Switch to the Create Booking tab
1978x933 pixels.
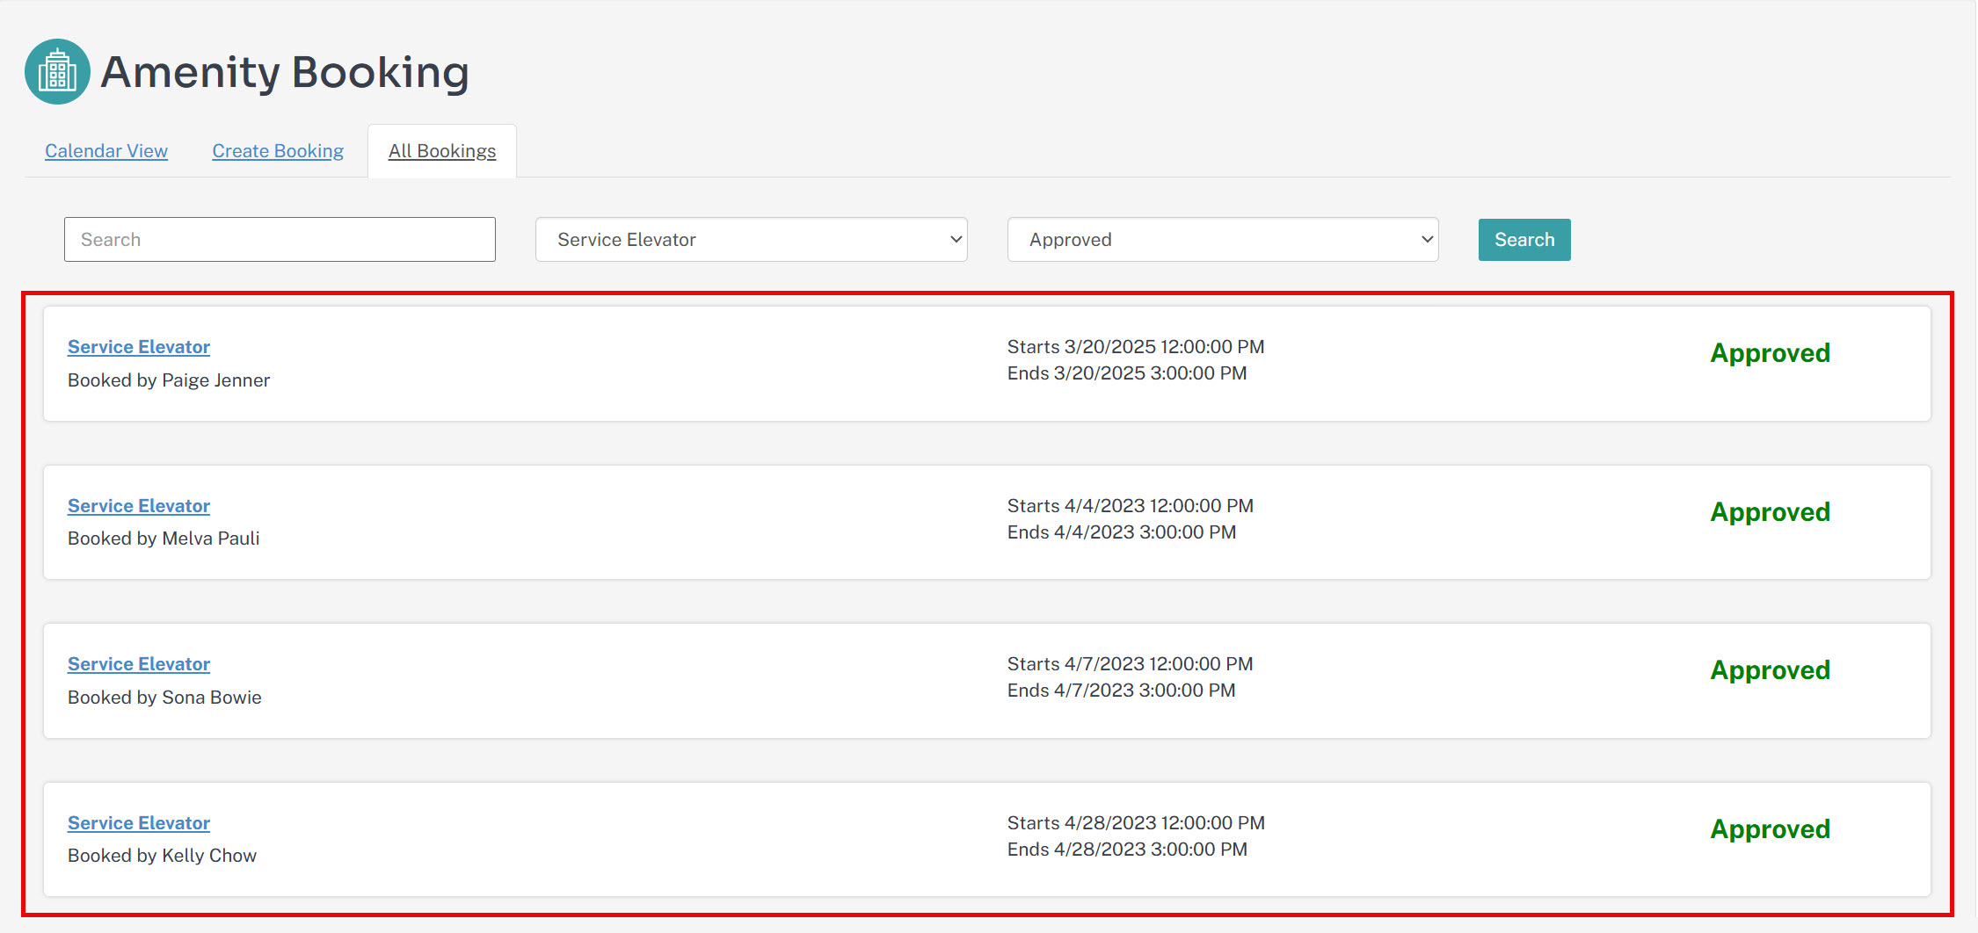278,151
